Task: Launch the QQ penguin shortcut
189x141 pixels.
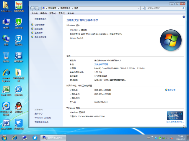Action: [x=19, y=108]
